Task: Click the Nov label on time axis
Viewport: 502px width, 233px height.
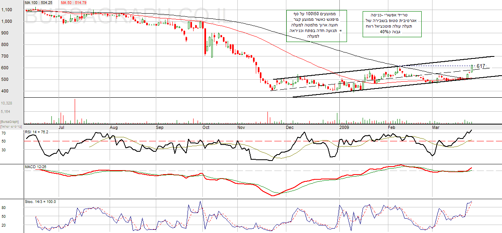Action: [x=242, y=128]
